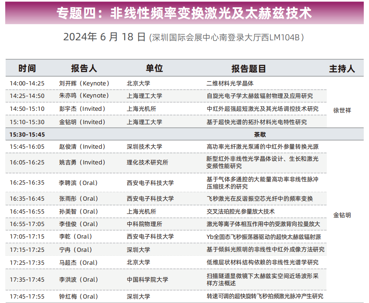Click the break time 15:30-15:45
Viewport: 369px width, 303px height.
(x=27, y=135)
